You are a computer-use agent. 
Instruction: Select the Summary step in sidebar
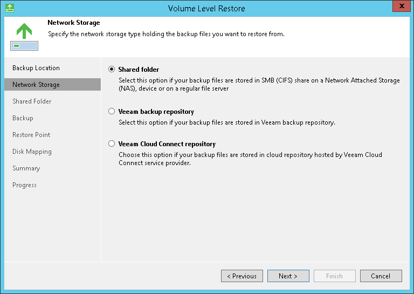pyautogui.click(x=26, y=168)
